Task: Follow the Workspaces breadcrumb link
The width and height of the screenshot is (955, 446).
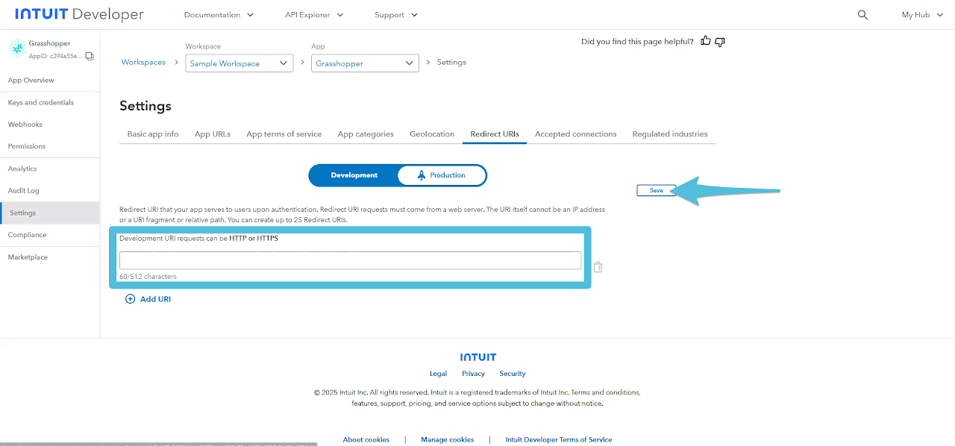Action: tap(143, 63)
